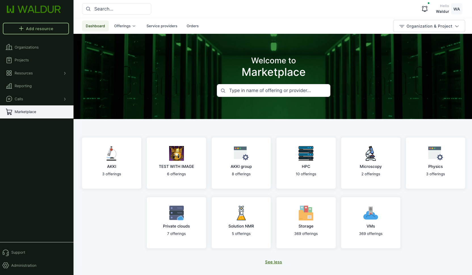This screenshot has height=275, width=472.
Task: Click the notifications bell icon
Action: tap(425, 9)
